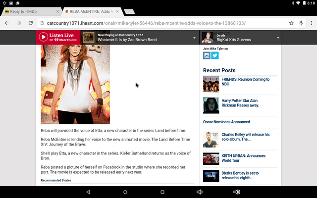Raise volume with navigation bar speaker icon

(x=237, y=192)
